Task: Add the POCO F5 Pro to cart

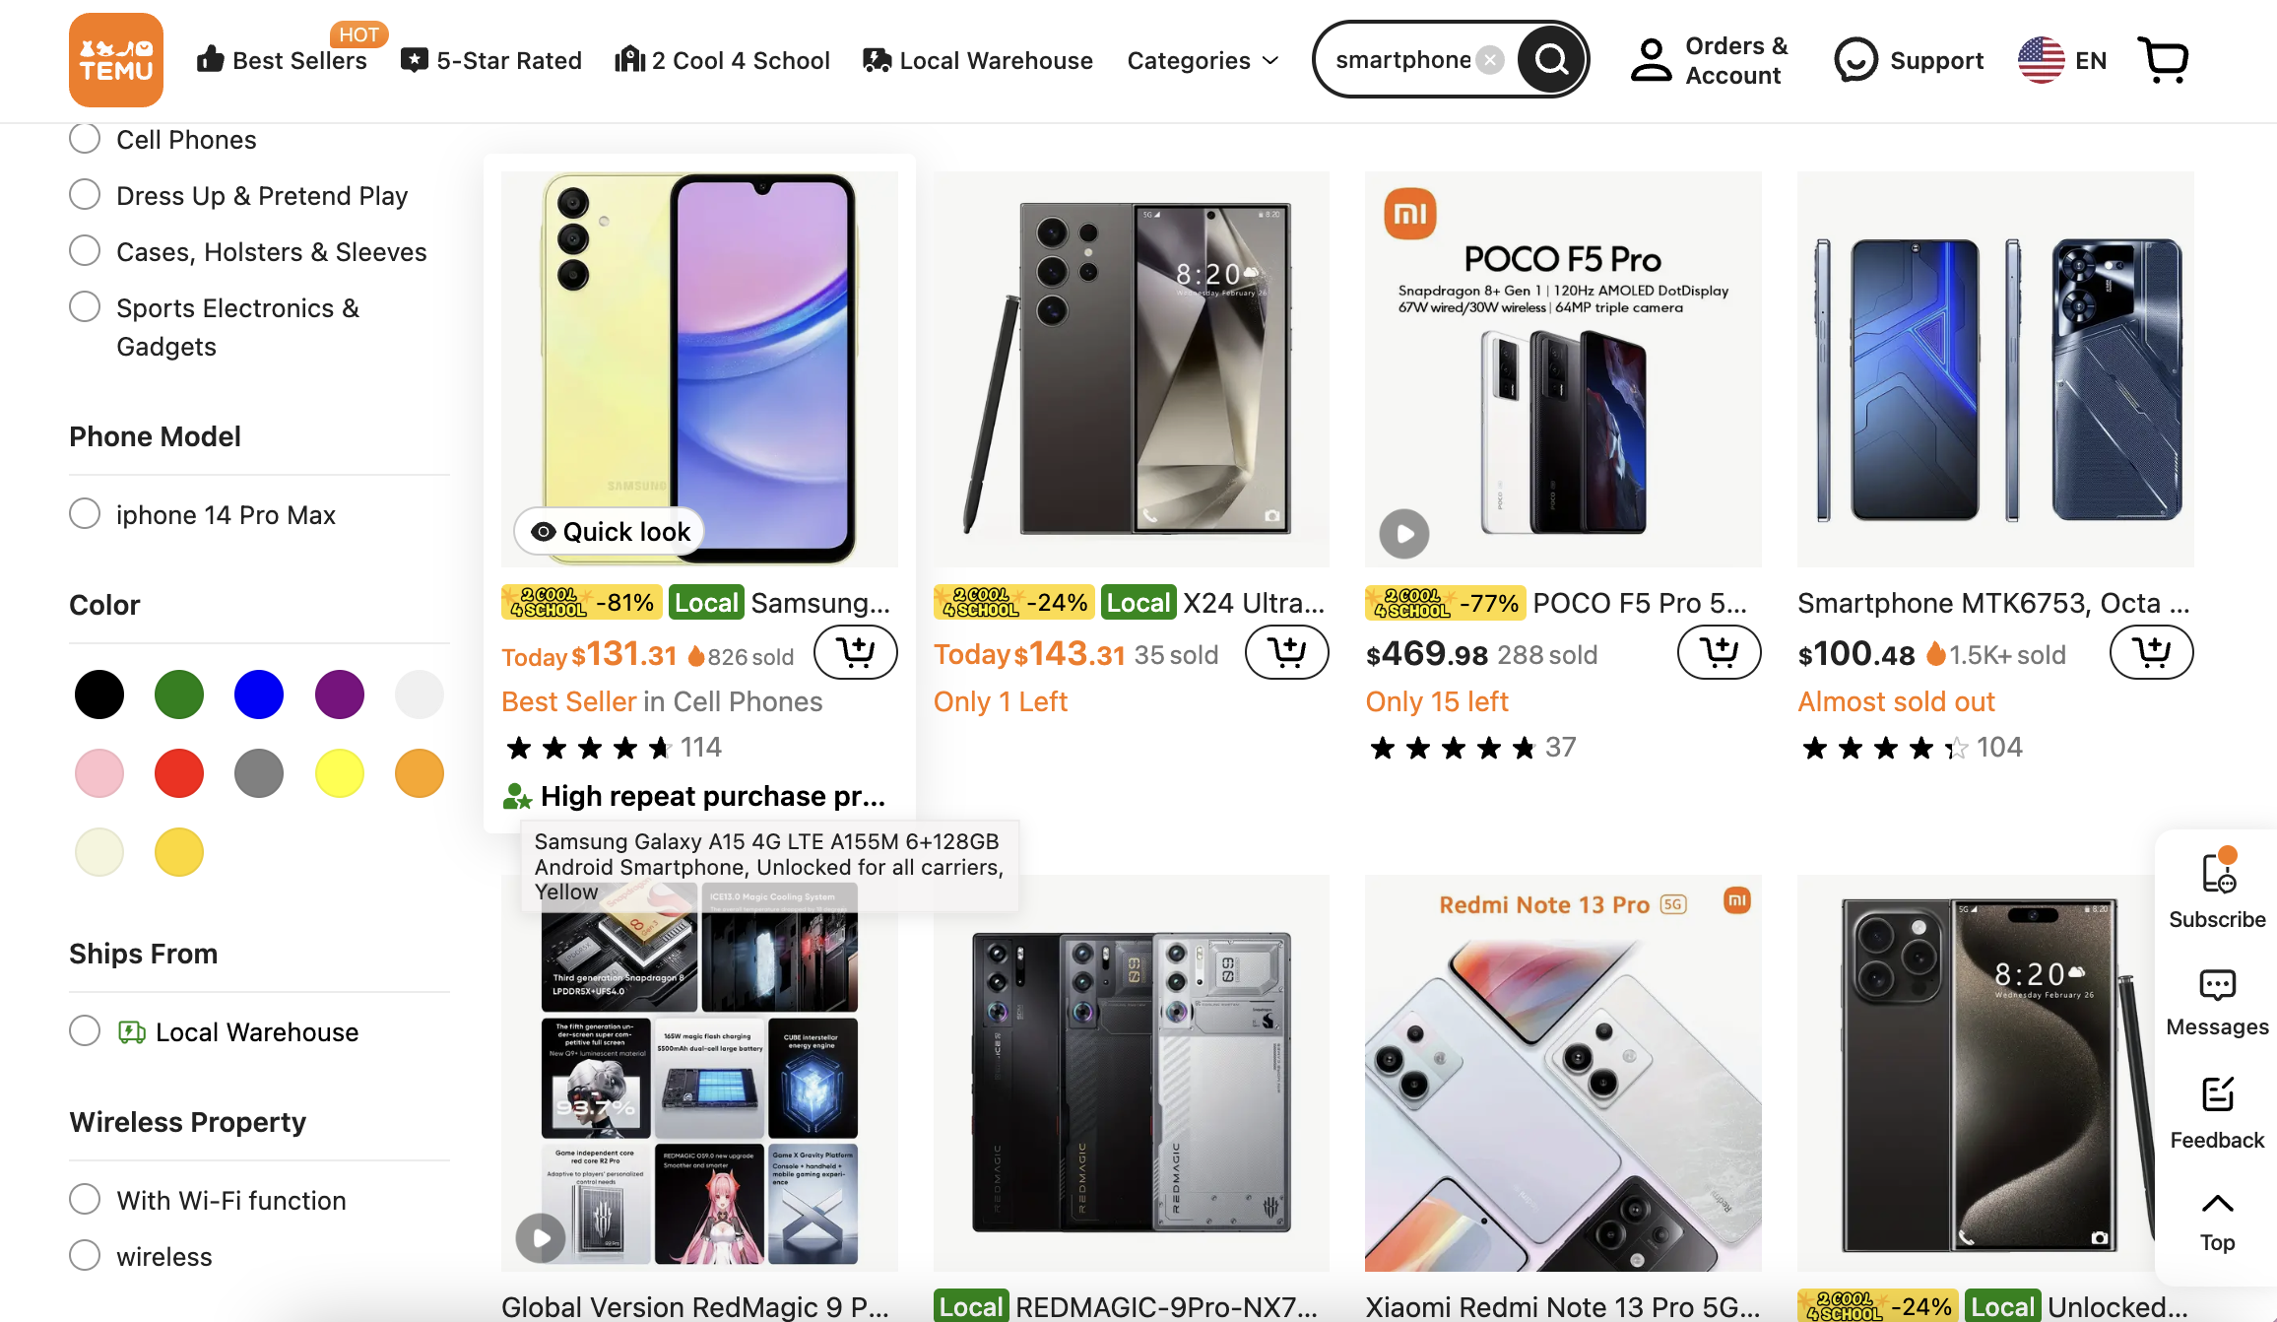Action: pyautogui.click(x=1719, y=651)
